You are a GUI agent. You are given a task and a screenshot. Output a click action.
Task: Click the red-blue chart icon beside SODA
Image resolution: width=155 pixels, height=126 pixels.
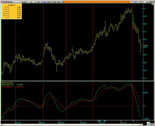pos(5,2)
